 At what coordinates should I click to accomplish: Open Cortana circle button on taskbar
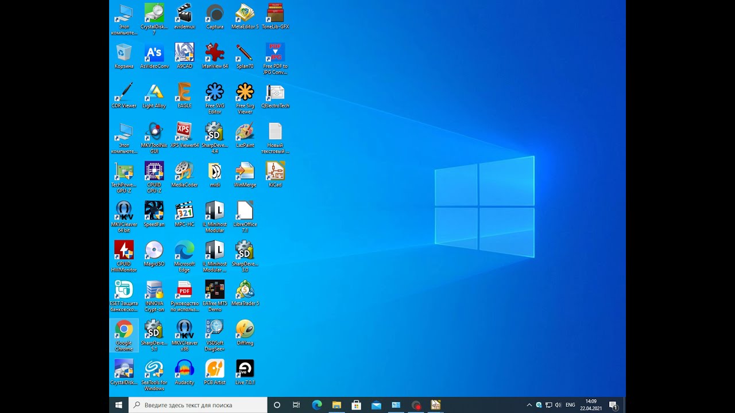277,405
